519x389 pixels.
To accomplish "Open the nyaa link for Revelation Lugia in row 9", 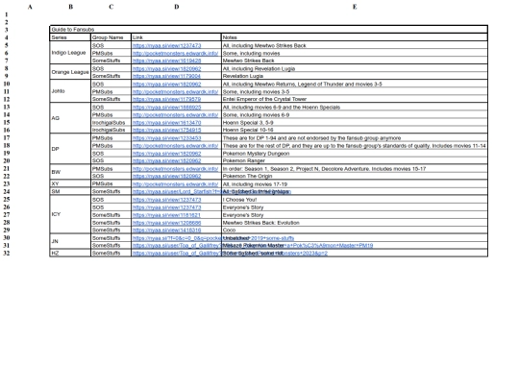I will tap(166, 76).
